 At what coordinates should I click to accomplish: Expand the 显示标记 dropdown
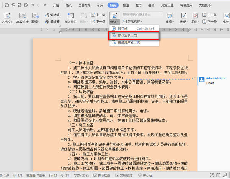(x=135, y=21)
